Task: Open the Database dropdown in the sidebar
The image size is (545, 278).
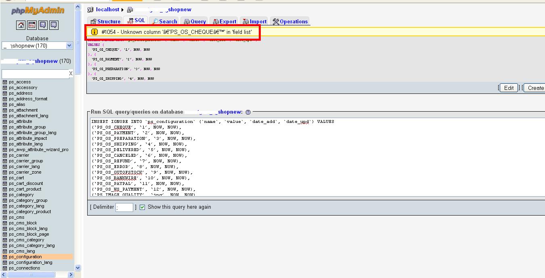Action: point(37,46)
